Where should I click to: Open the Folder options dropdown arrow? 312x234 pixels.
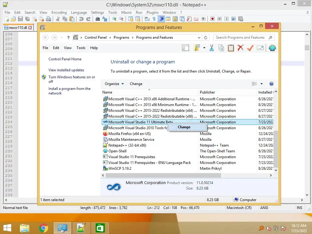(x=204, y=48)
